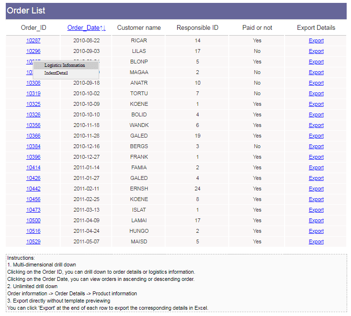
Task: Export details for the FAMIA order
Action: [x=316, y=167]
